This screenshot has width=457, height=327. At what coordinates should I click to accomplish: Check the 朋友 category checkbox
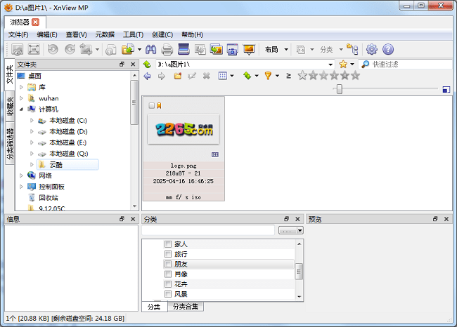click(168, 264)
